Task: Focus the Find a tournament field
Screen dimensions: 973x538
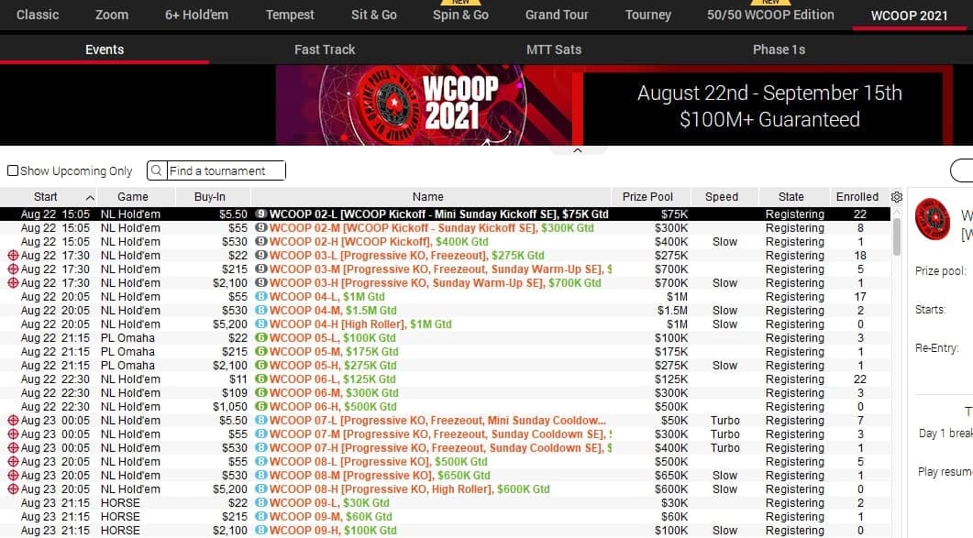Action: click(x=226, y=170)
